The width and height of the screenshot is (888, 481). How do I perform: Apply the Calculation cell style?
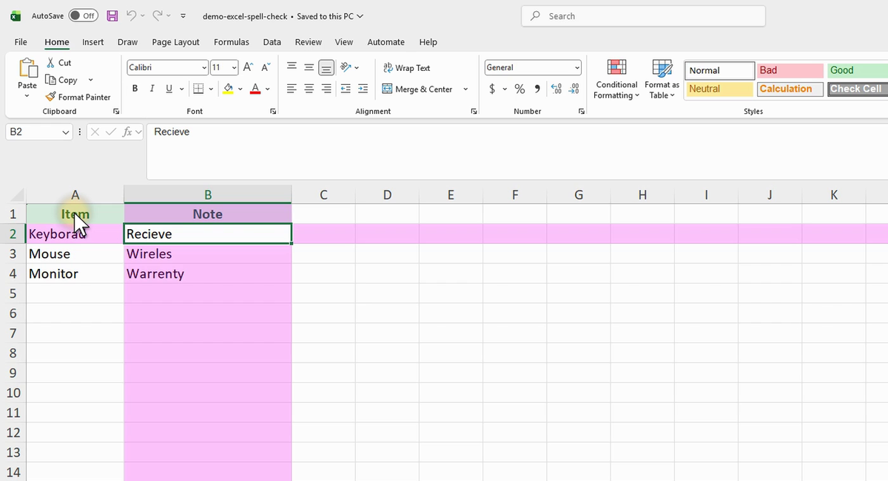790,89
